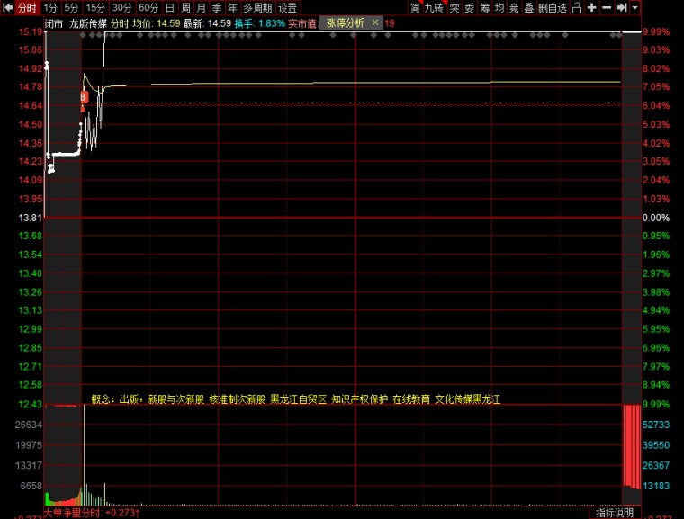This screenshot has height=519, width=684.
Task: Open the 周 weekly chart tab
Action: [185, 7]
